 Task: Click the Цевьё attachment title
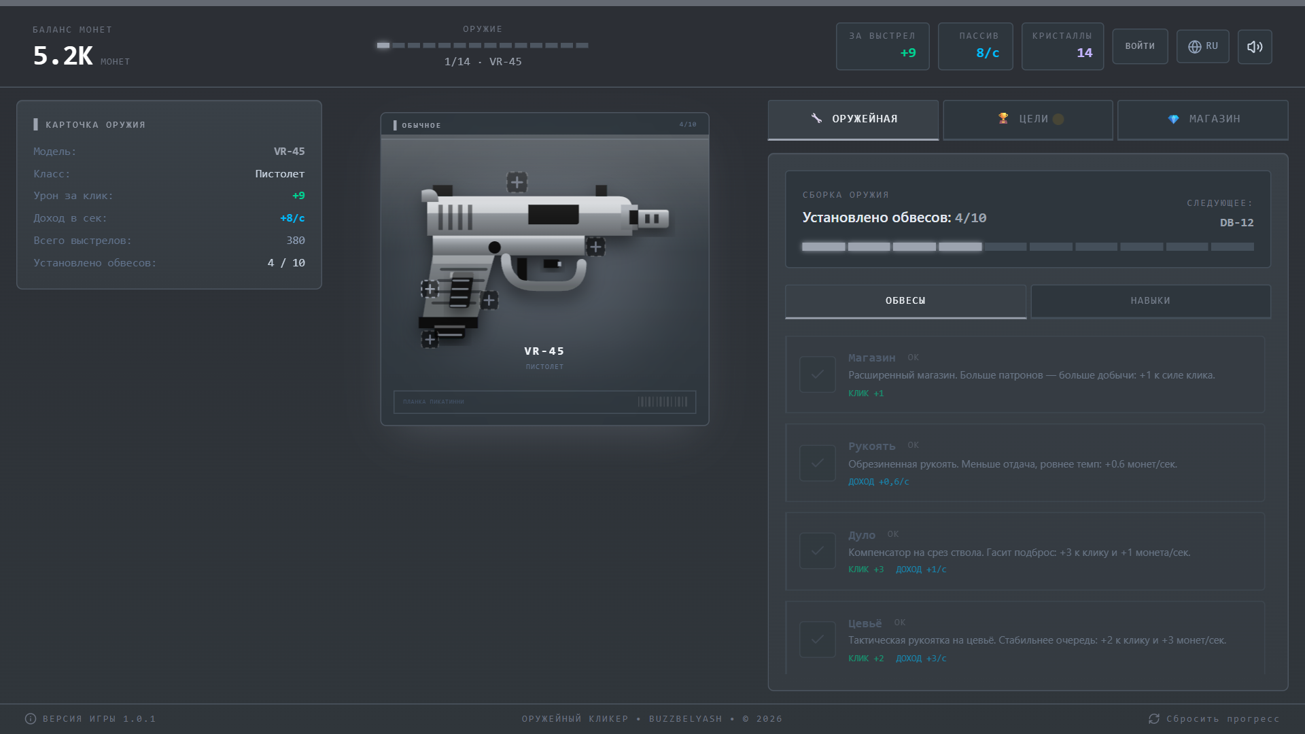coord(865,624)
